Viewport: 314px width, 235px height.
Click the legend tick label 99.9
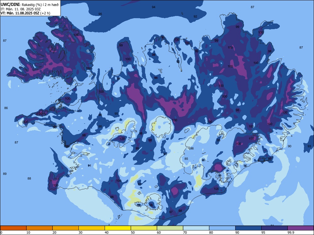290,232
